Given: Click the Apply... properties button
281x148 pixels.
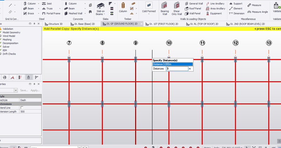Looking at the screenshot, I should (35, 90).
